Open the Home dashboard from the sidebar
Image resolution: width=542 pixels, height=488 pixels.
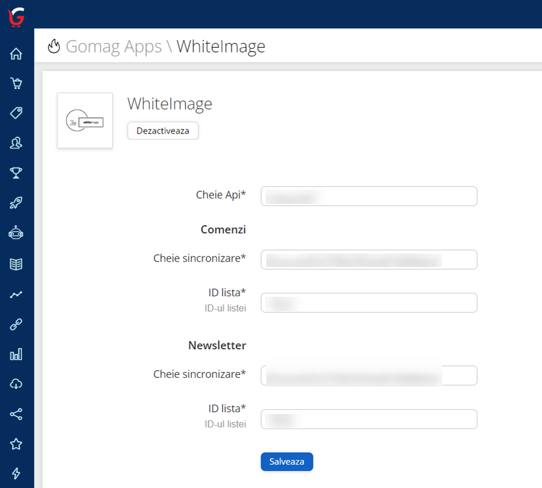[x=16, y=53]
